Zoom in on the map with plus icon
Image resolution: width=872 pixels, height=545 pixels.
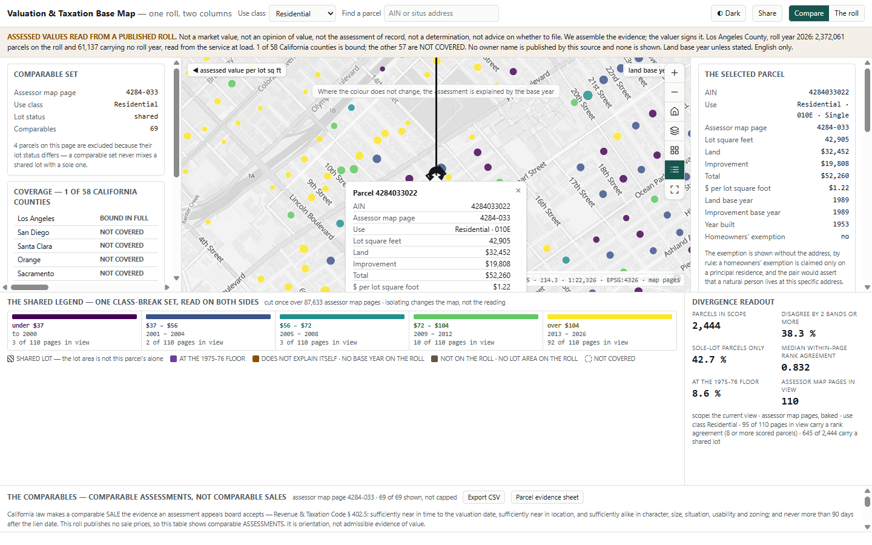(675, 73)
